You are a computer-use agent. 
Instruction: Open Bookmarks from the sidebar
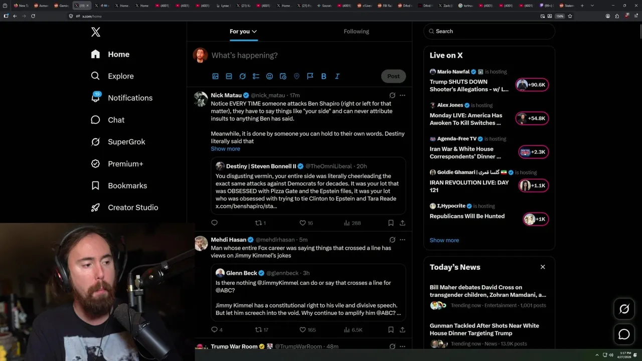119,186
